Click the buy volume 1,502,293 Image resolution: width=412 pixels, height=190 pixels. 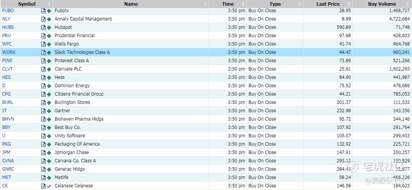[400, 69]
